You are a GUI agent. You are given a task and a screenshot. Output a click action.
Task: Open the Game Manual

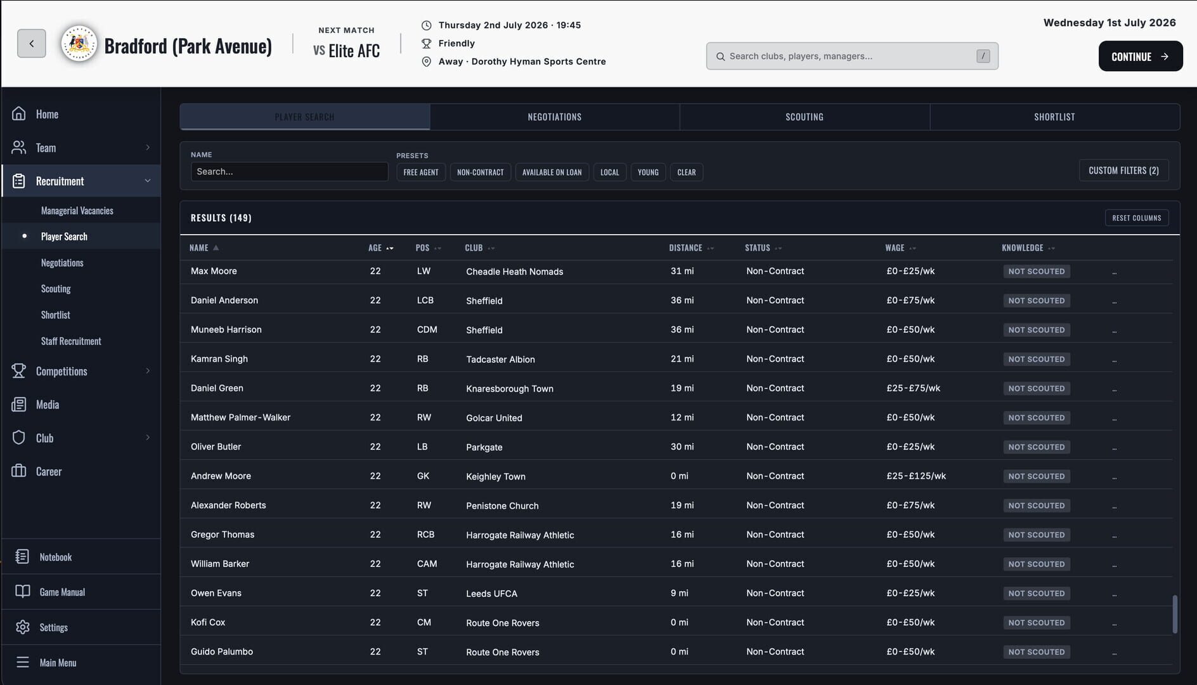(81, 592)
